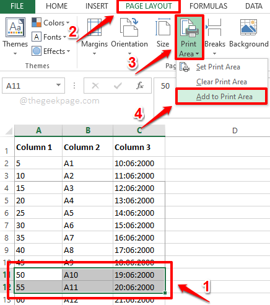Select column D header

pos(235,130)
